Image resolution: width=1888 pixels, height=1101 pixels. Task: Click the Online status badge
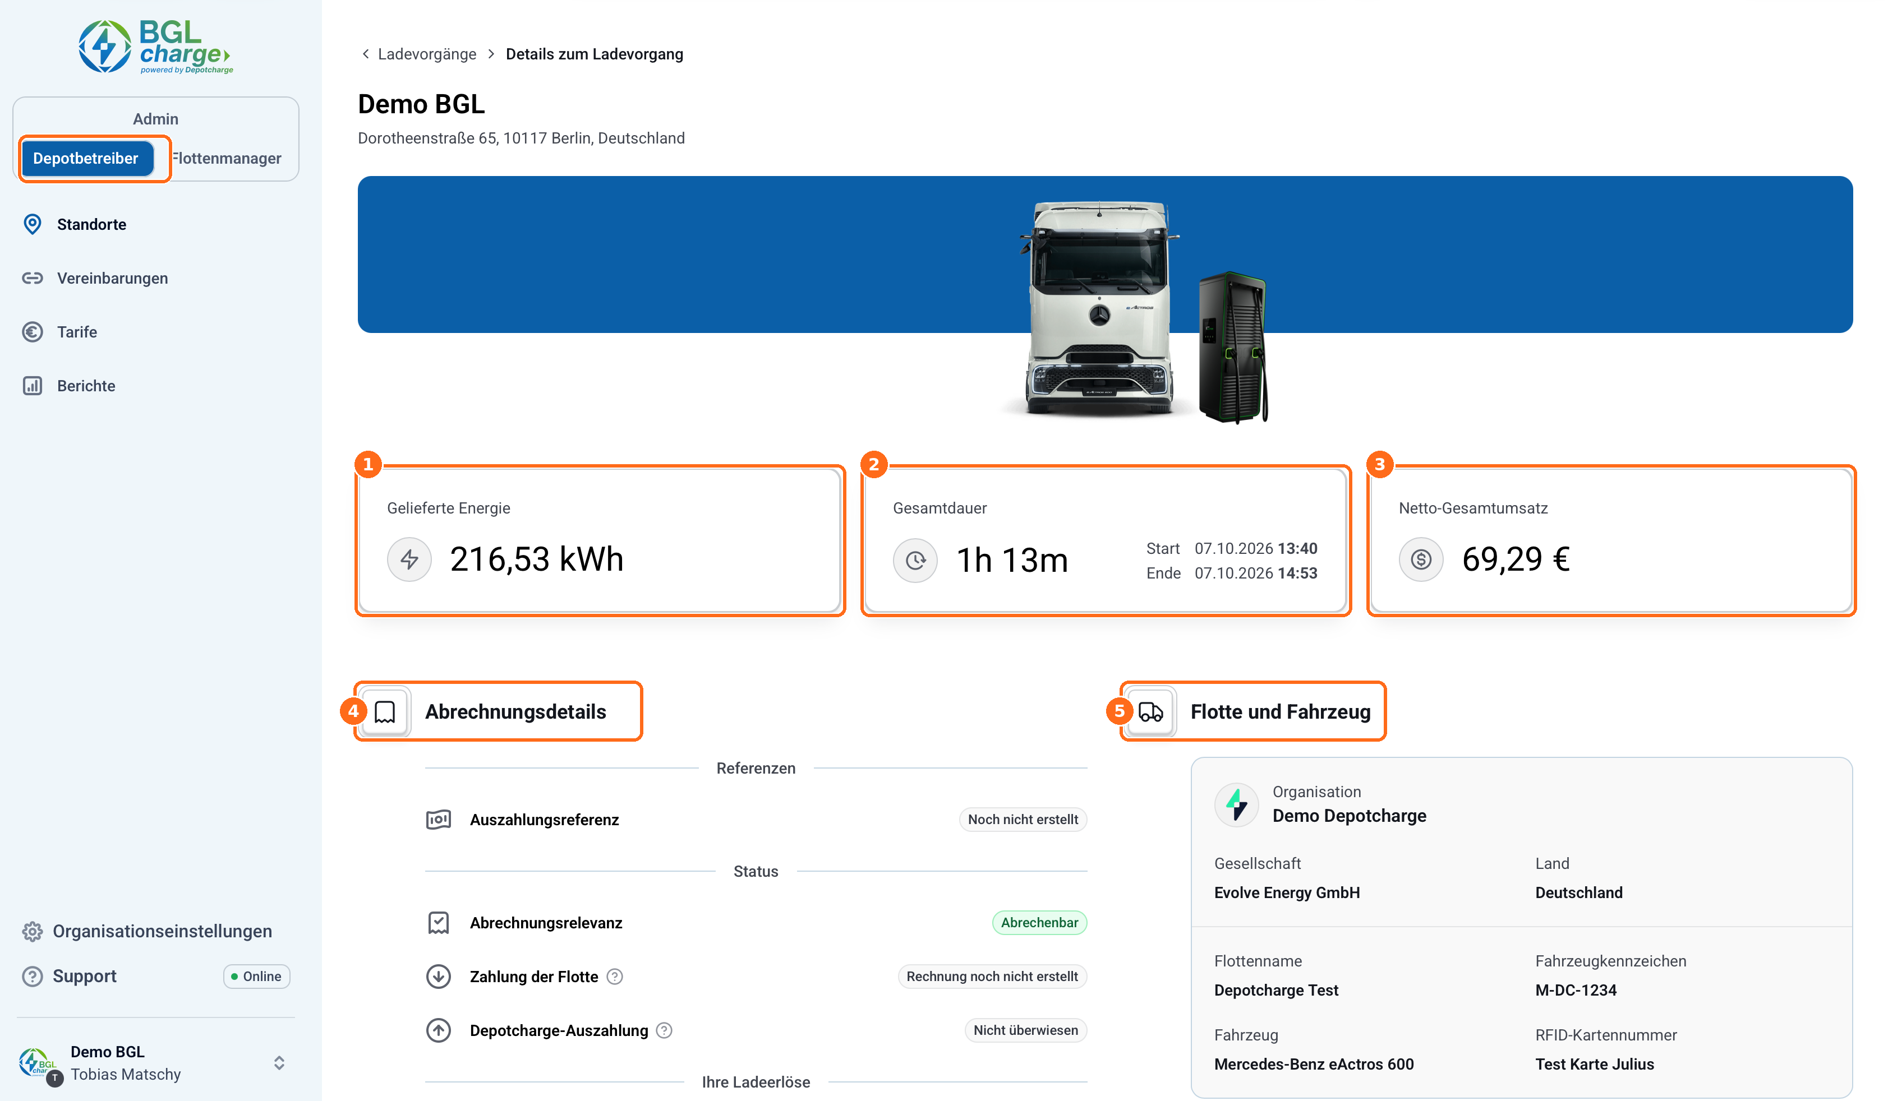click(x=256, y=976)
